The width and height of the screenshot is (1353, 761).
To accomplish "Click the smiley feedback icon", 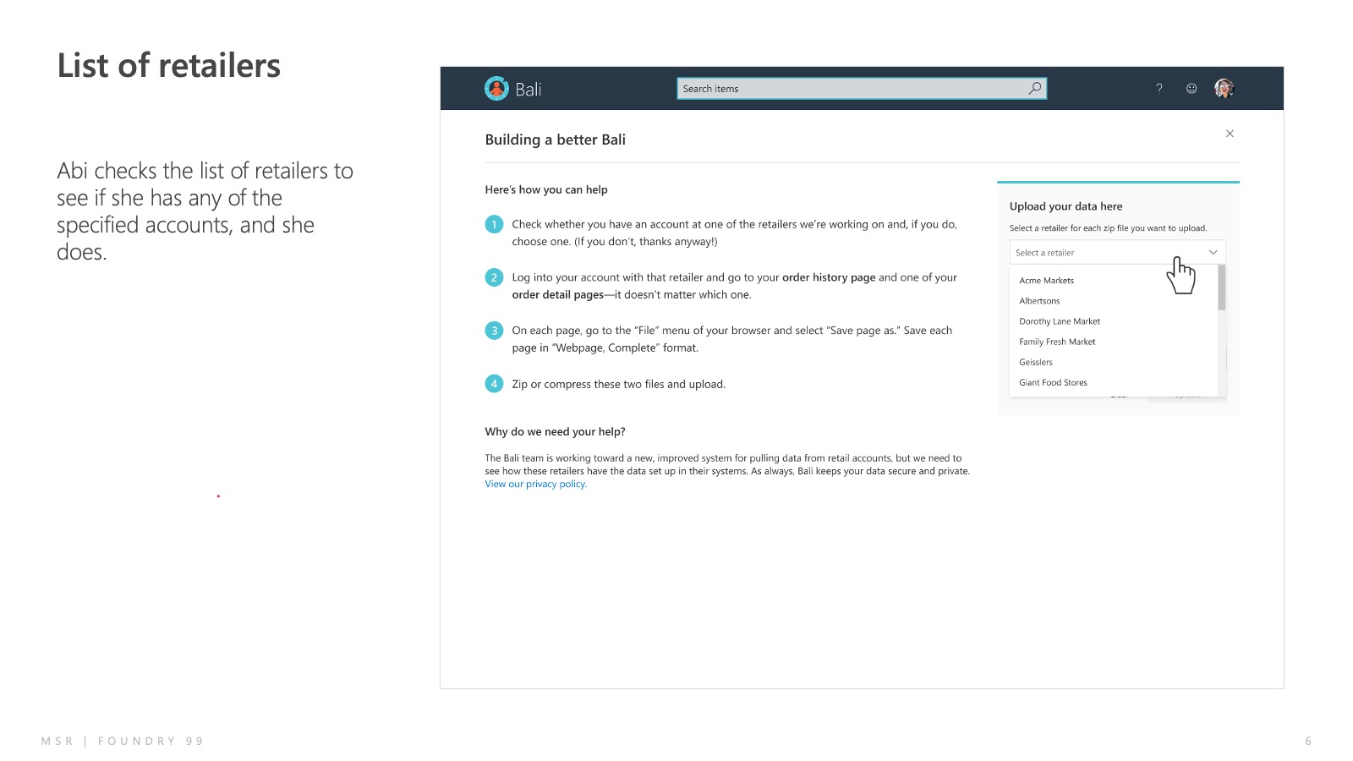I will pyautogui.click(x=1191, y=88).
